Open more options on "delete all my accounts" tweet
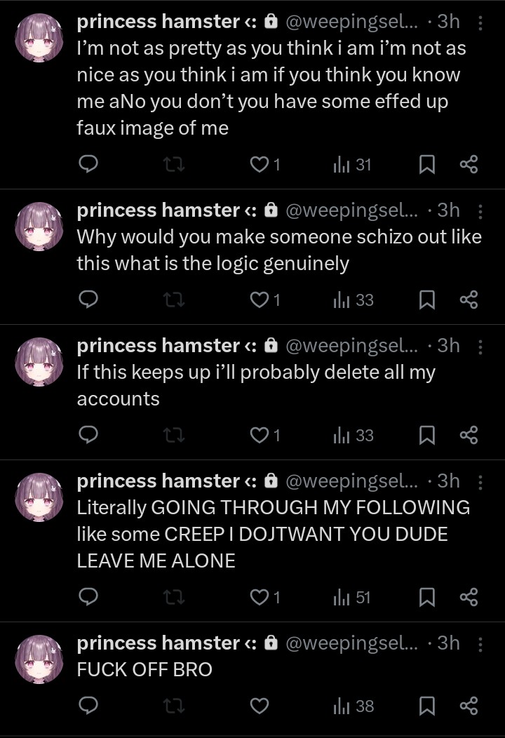Viewport: 505px width, 738px height. point(480,347)
